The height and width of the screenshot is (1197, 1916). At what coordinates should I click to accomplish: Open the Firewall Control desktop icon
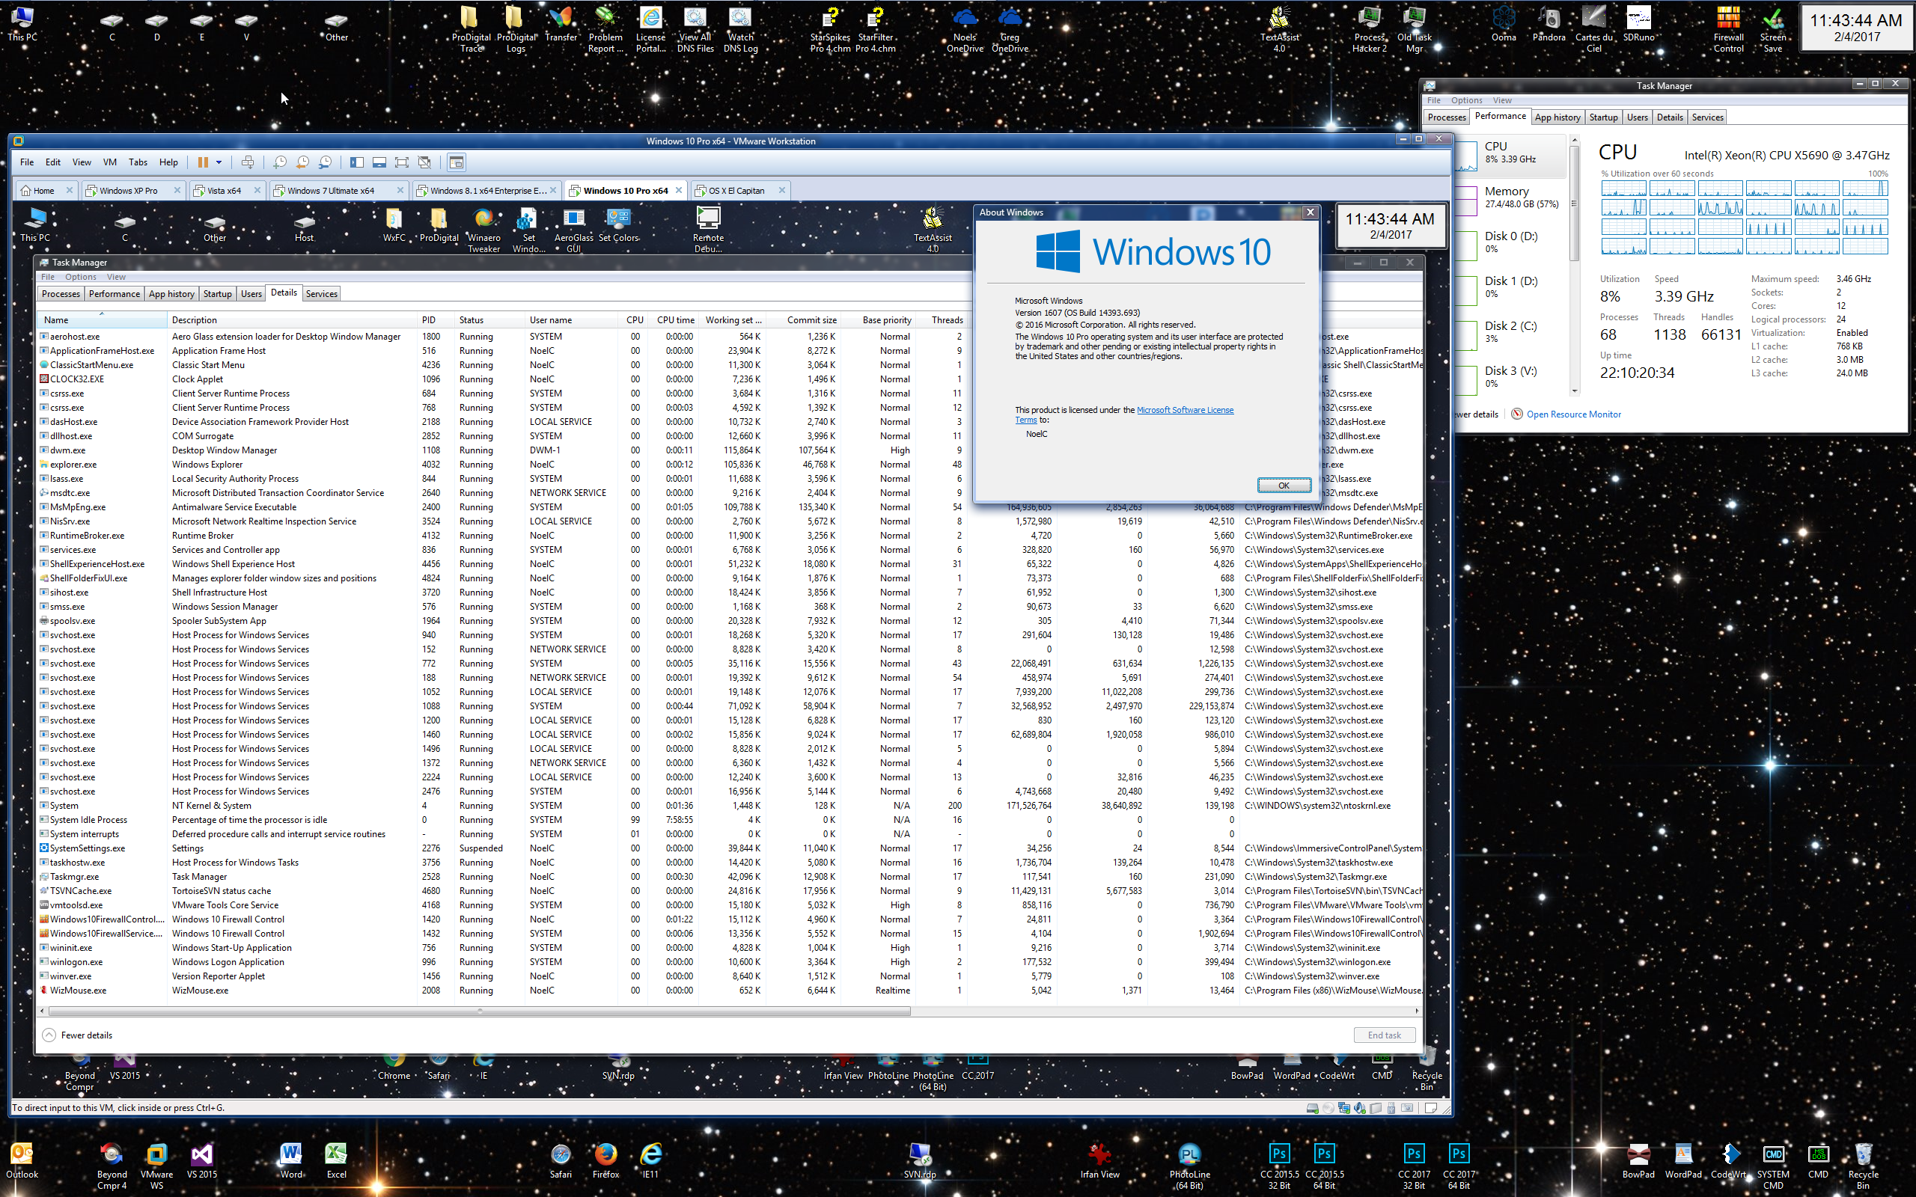tap(1728, 29)
